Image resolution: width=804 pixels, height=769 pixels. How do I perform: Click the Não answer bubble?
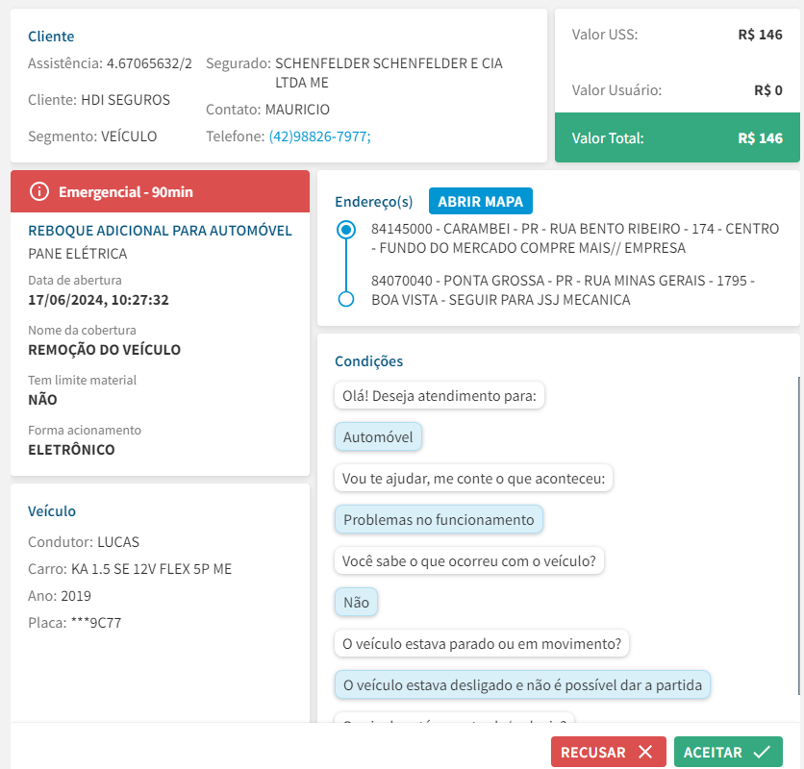[356, 603]
